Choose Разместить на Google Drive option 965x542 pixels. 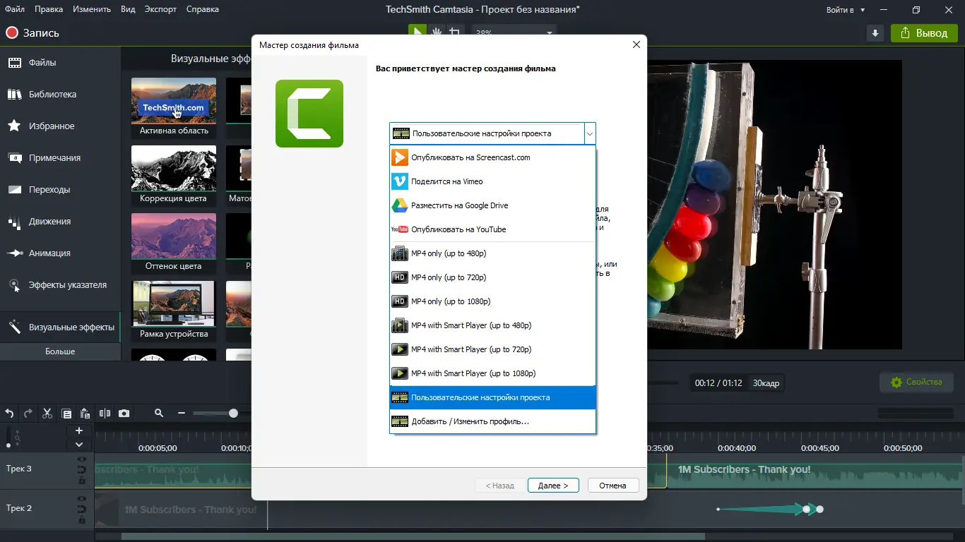493,205
